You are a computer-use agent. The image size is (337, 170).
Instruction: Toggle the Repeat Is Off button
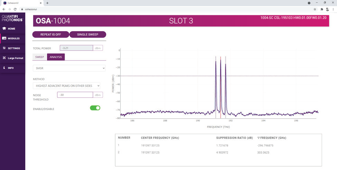50,35
